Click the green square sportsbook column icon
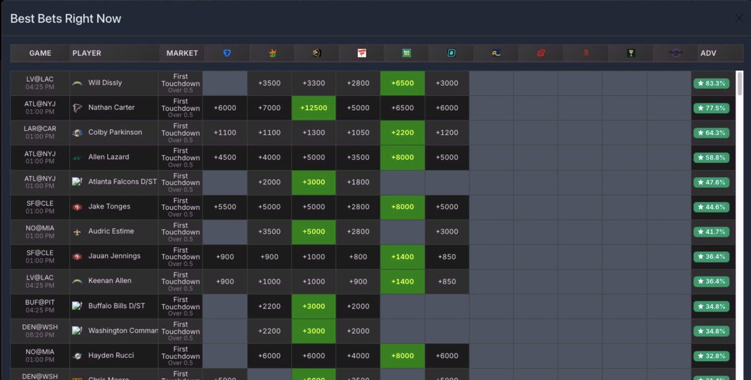The width and height of the screenshot is (751, 380). click(407, 53)
